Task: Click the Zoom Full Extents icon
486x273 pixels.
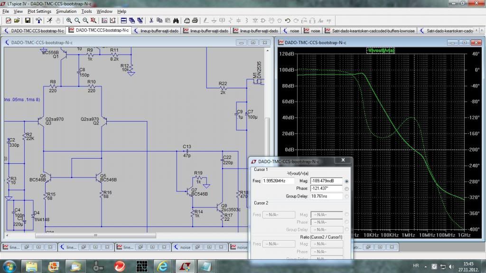Action: (93, 20)
